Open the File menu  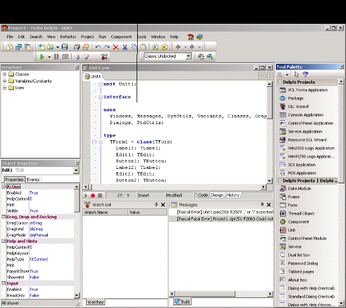10,37
